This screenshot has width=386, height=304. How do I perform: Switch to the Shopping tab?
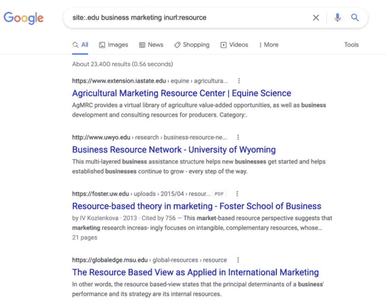(x=192, y=45)
